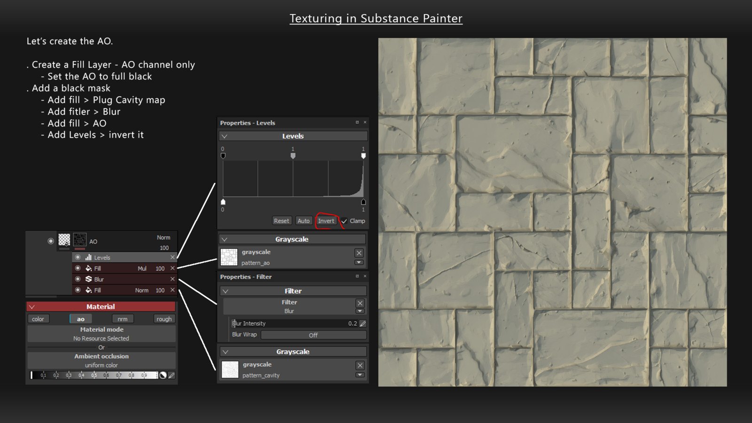
Task: Toggle visibility of the Mul Fill effect
Action: (78, 268)
